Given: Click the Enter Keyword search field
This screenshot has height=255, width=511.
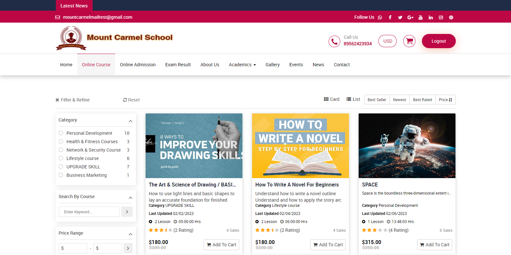Looking at the screenshot, I should 89,212.
